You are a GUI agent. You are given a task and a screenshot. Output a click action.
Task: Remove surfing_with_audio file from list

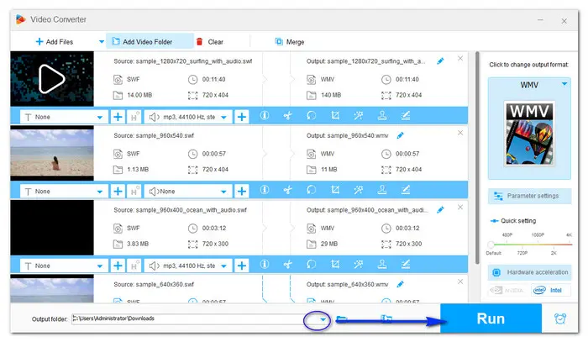460,59
